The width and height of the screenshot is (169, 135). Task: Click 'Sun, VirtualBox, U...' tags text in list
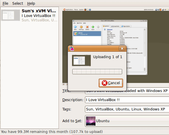click(x=39, y=20)
